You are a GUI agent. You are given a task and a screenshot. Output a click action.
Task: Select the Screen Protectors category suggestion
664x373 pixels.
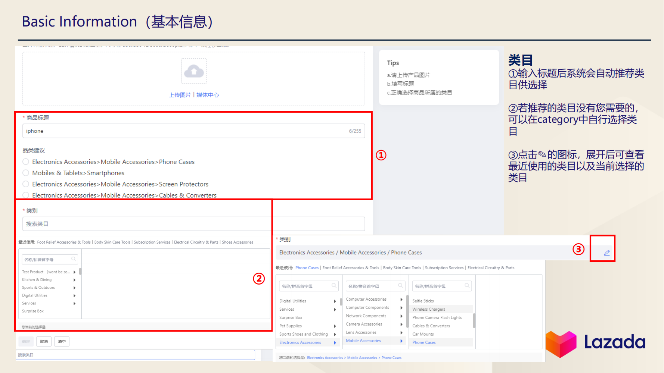[25, 184]
